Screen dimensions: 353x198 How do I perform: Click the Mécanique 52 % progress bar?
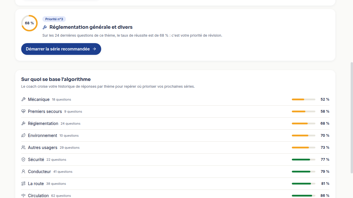coord(304,99)
